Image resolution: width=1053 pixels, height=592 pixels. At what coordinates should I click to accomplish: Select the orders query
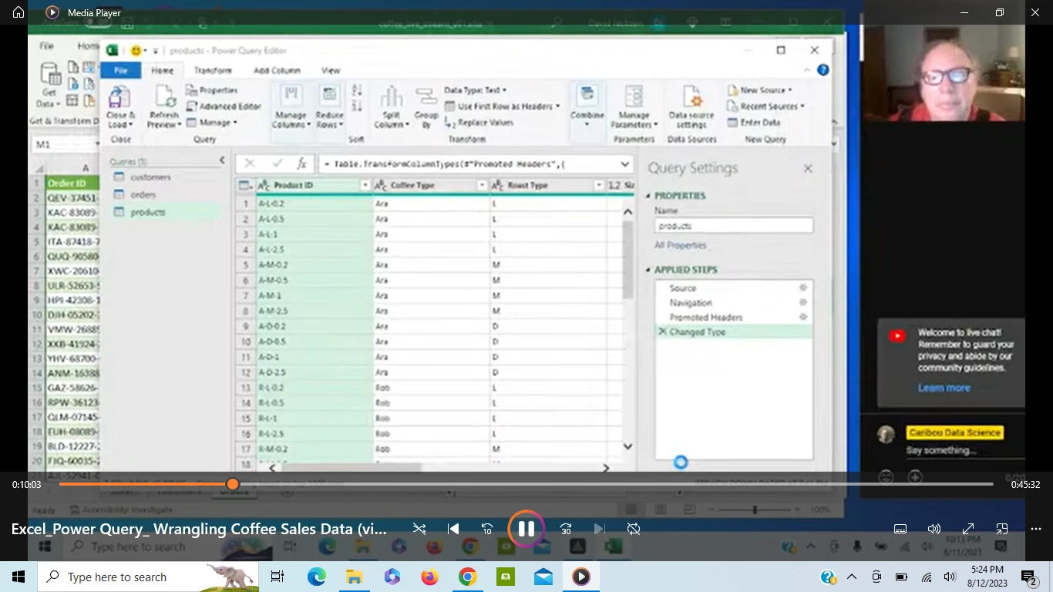click(x=143, y=195)
